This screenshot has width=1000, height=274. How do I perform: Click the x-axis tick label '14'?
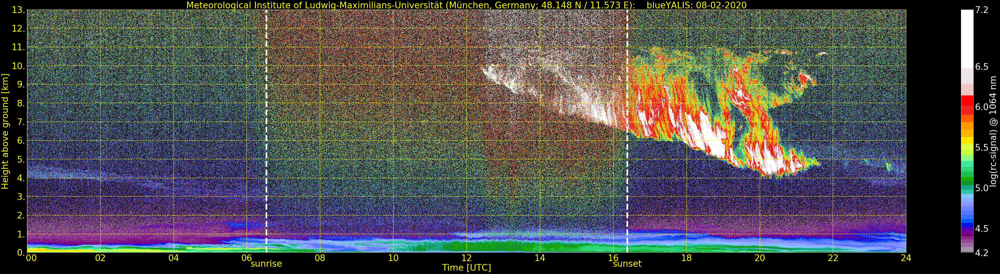539,258
